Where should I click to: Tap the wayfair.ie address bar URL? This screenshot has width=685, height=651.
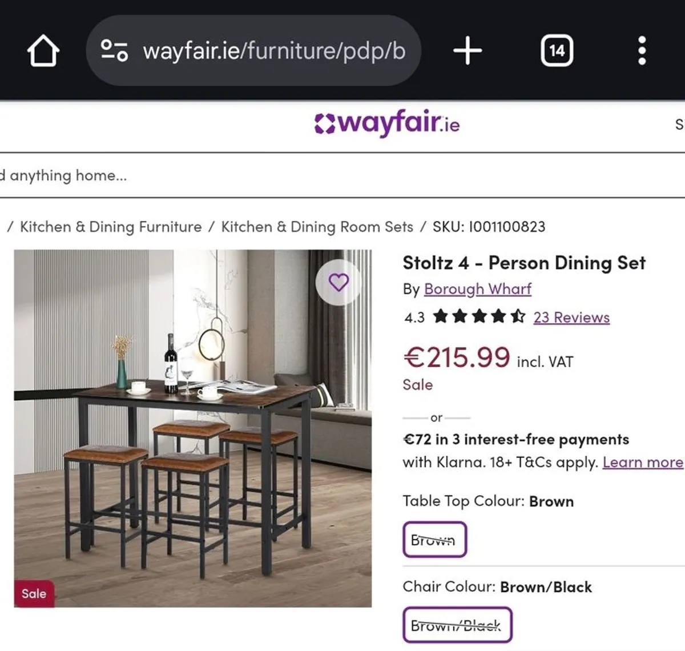click(274, 51)
